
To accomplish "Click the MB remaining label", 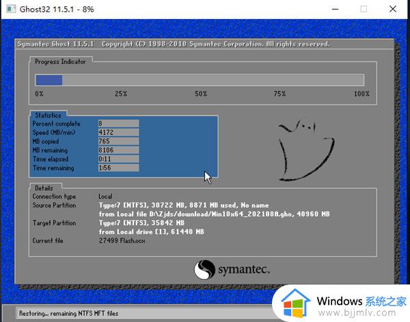I will click(x=50, y=150).
